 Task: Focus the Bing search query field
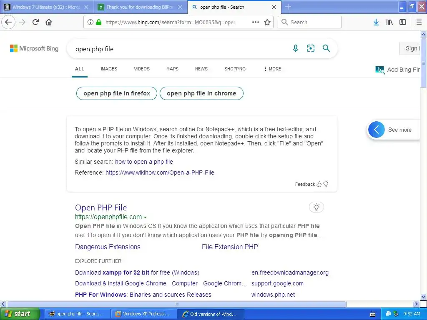click(180, 49)
